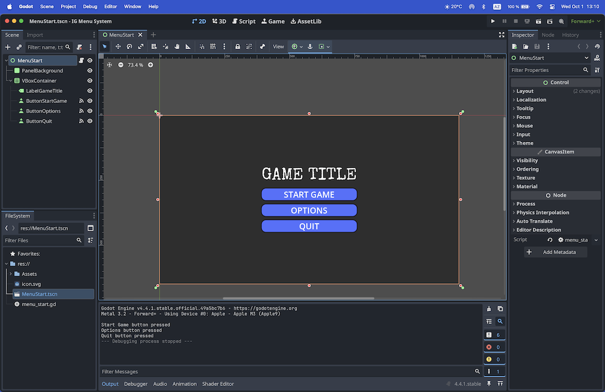
Task: Switch to the Script workspace
Action: point(243,21)
